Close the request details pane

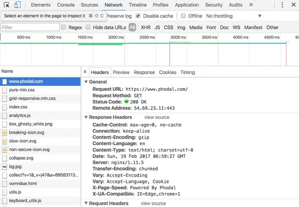point(85,72)
